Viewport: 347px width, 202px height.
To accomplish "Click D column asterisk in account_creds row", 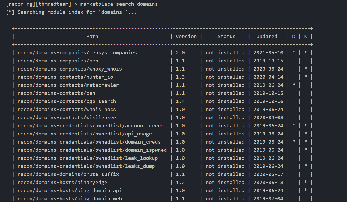I will [x=294, y=125].
